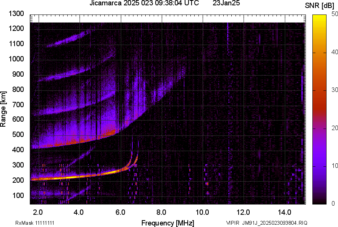This screenshot has height=227, width=338.
Task: Click the 100 range tick label
Action: [19, 195]
